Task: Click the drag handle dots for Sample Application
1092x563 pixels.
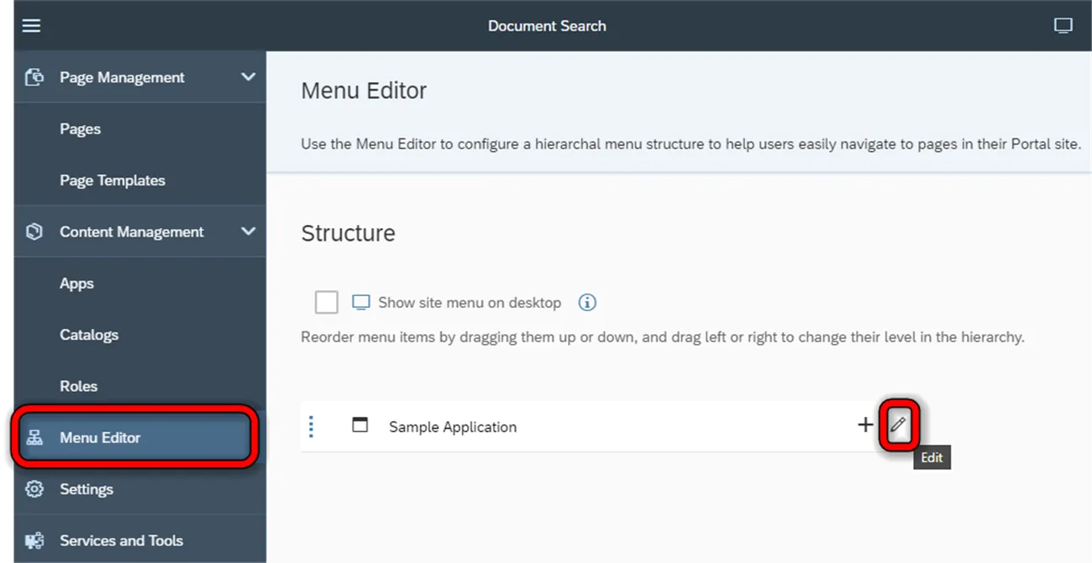Action: point(312,427)
